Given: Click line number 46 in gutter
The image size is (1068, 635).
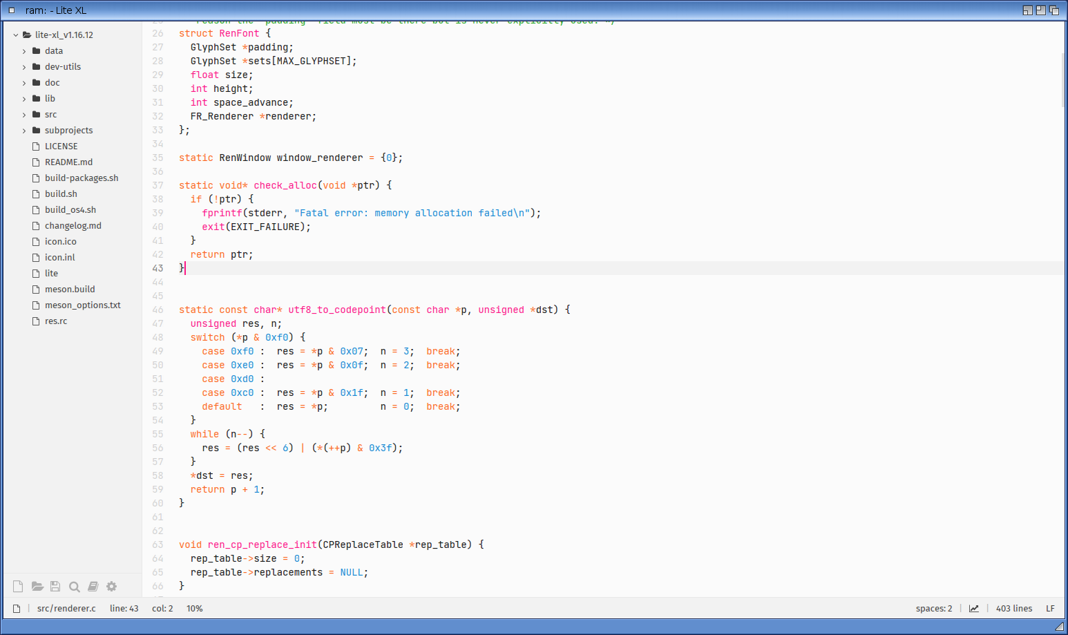Looking at the screenshot, I should click(x=158, y=310).
